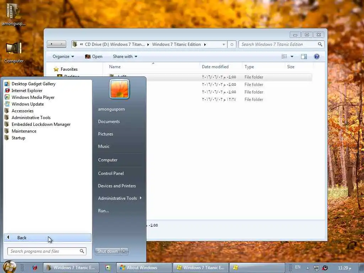
Task: Click the Start orb button
Action: 10,267
